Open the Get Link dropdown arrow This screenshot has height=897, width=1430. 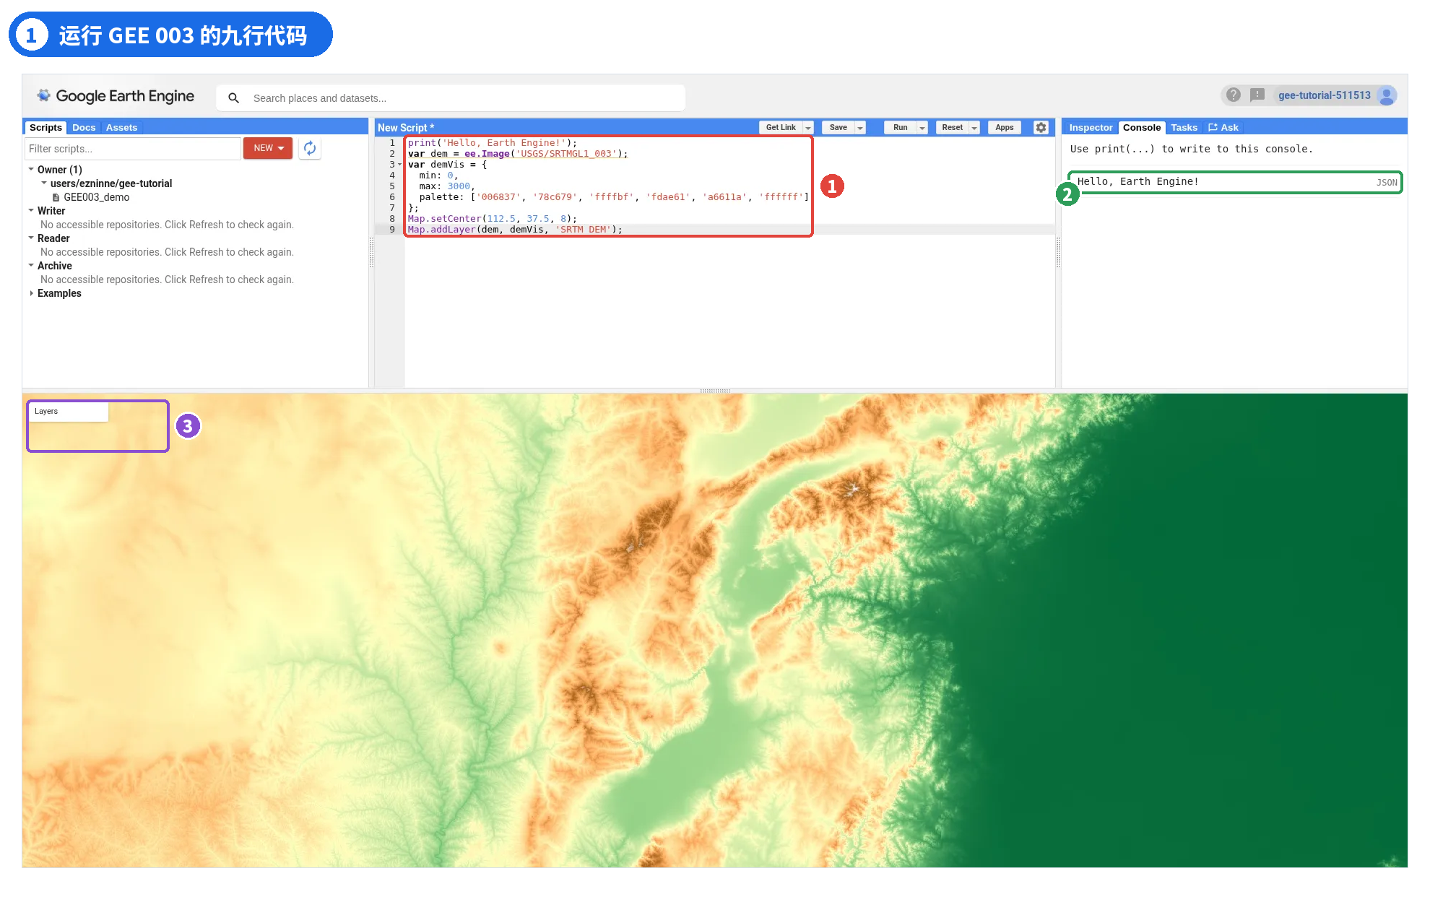click(x=808, y=128)
